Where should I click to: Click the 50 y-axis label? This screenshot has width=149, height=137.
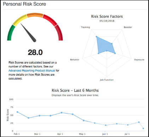(12, 115)
